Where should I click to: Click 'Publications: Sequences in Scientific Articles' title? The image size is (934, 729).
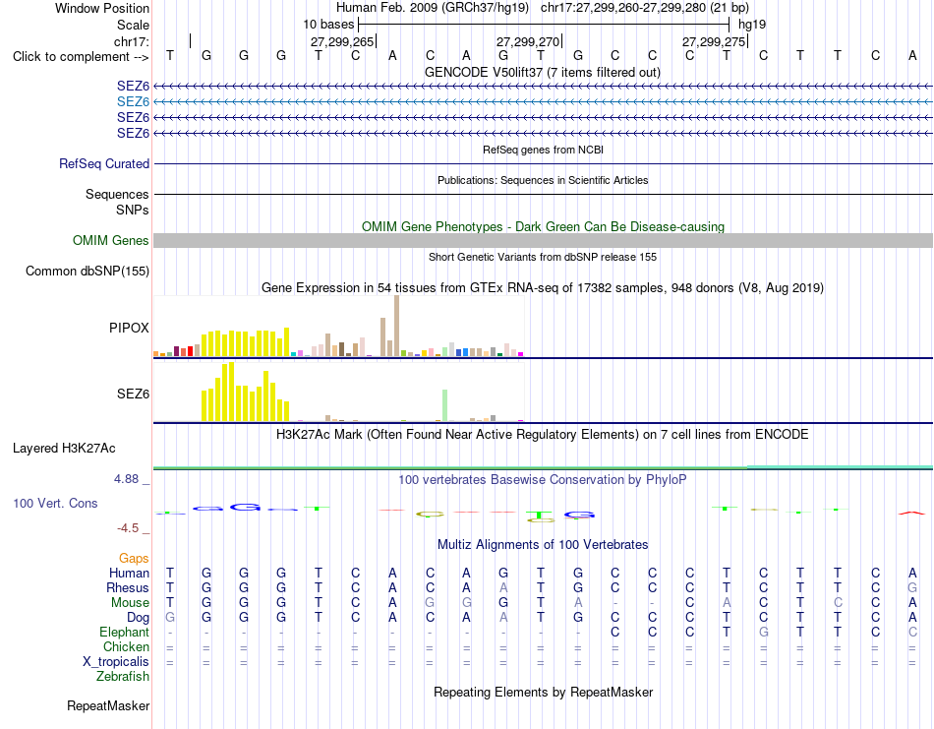[x=543, y=180]
